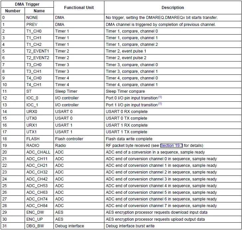
Task: Click the Number subheader cell
Action: tap(13, 11)
